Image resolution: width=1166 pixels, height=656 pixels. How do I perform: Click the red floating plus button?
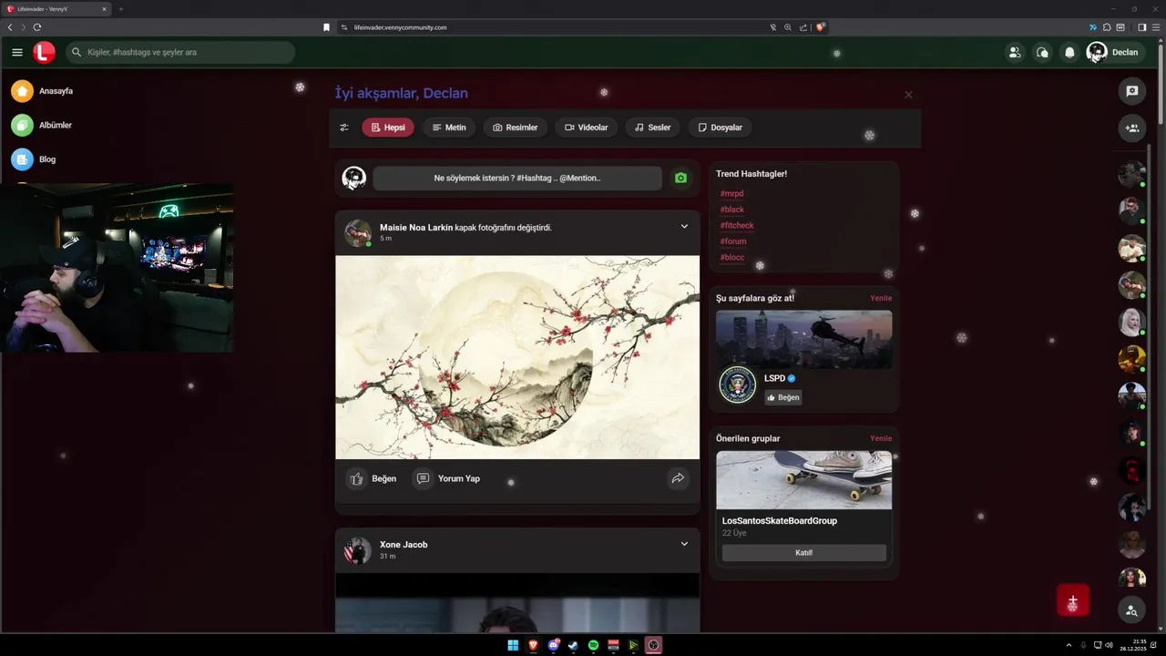point(1072,601)
